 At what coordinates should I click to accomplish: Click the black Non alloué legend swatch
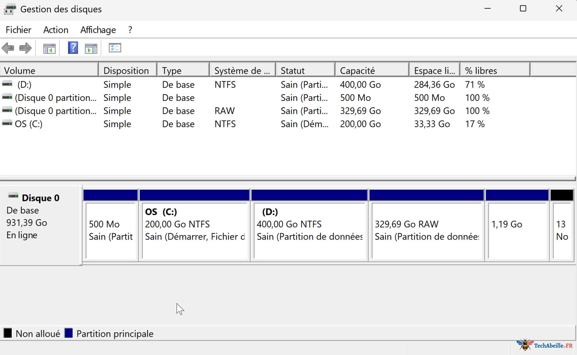pyautogui.click(x=8, y=333)
